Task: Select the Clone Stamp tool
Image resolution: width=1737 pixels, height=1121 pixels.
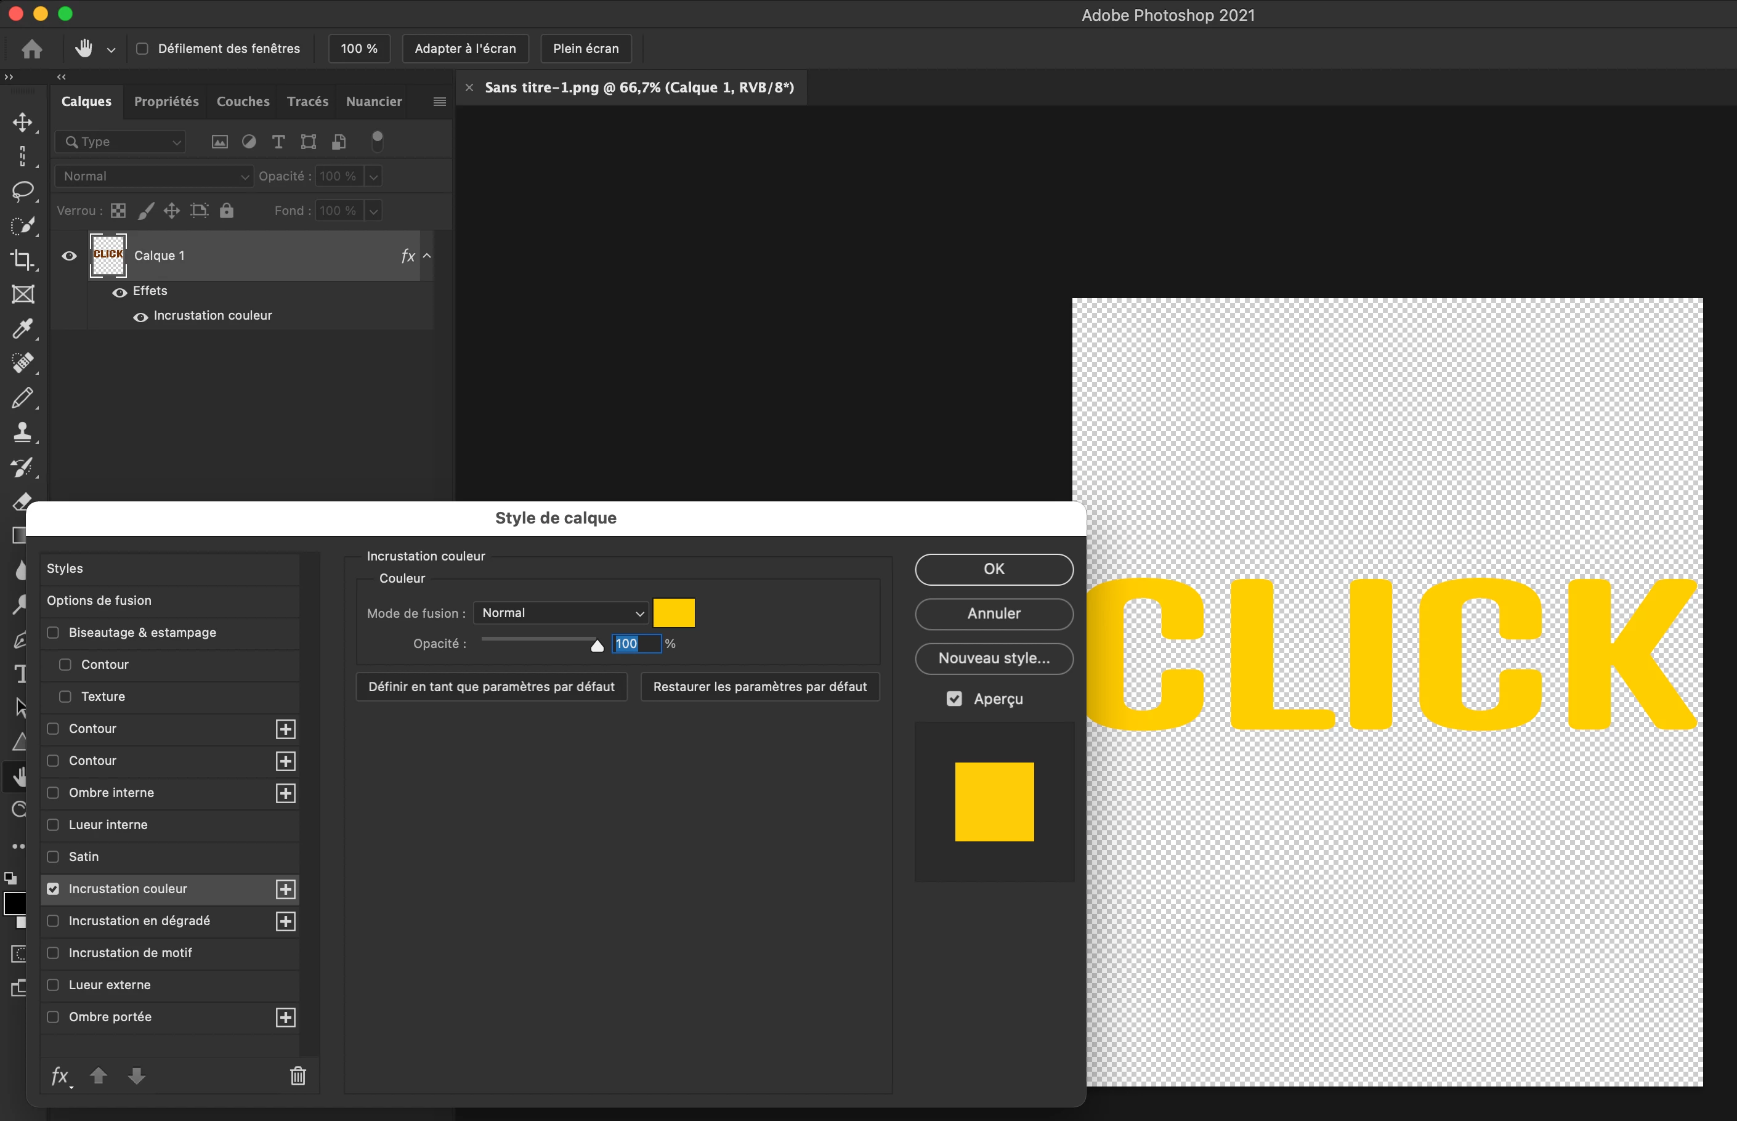Action: (23, 432)
